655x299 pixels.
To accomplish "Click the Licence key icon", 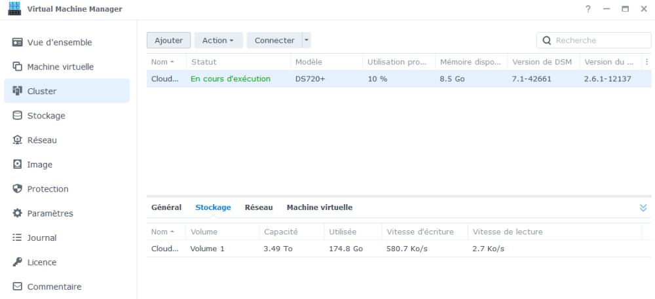I will 17,262.
